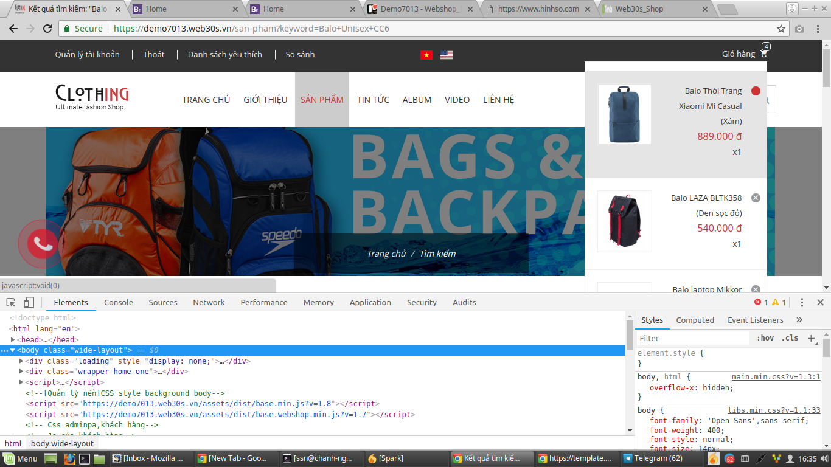
Task: Open the Chrome three-dot menu
Action: (819, 29)
